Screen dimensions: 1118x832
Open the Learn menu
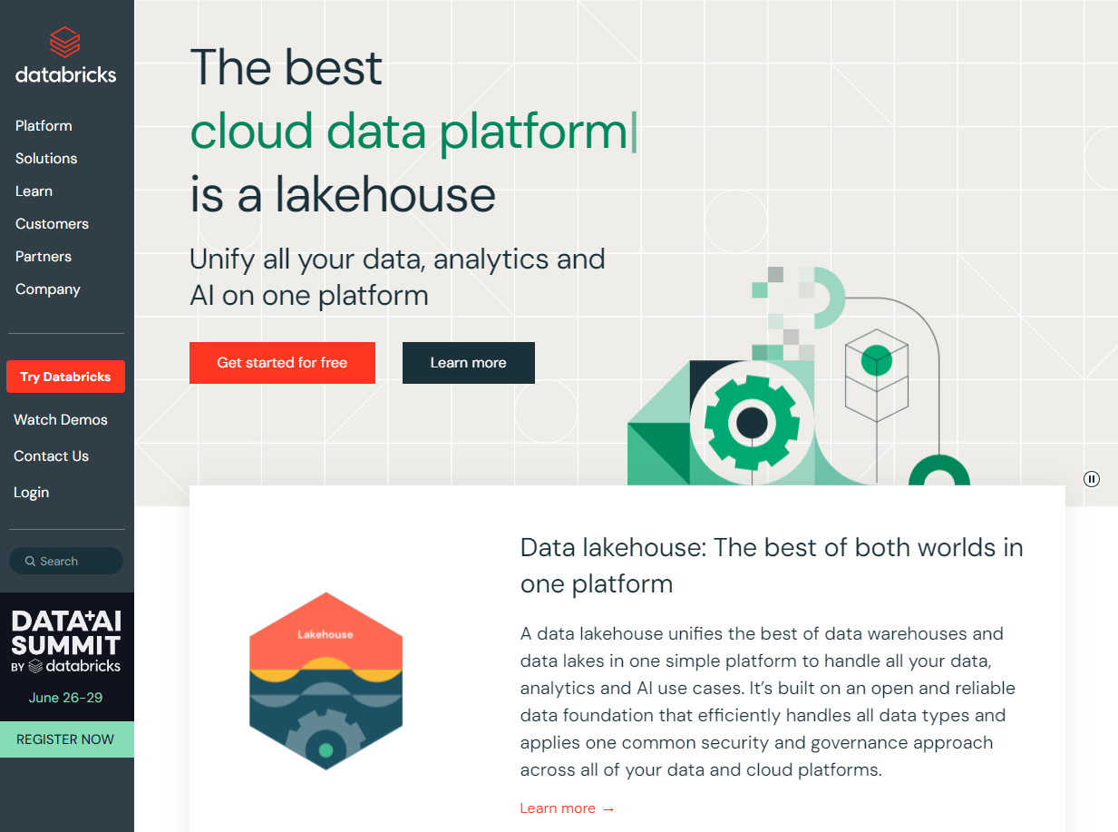coord(34,191)
